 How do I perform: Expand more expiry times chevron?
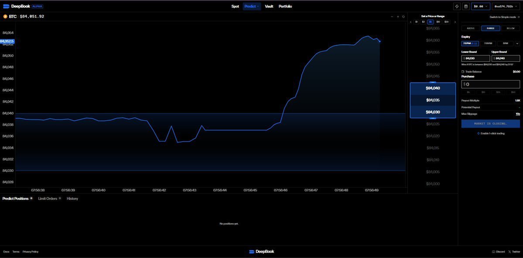[517, 43]
